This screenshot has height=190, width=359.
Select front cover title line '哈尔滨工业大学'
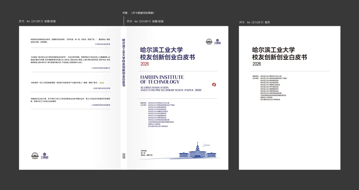tap(162, 50)
